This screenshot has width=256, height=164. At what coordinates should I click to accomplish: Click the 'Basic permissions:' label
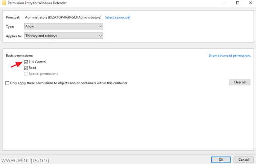pos(19,56)
